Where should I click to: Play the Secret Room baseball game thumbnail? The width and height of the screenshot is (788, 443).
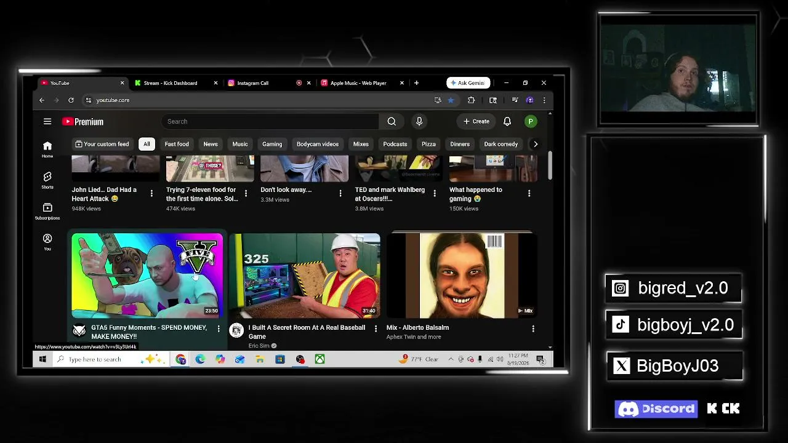coord(305,276)
